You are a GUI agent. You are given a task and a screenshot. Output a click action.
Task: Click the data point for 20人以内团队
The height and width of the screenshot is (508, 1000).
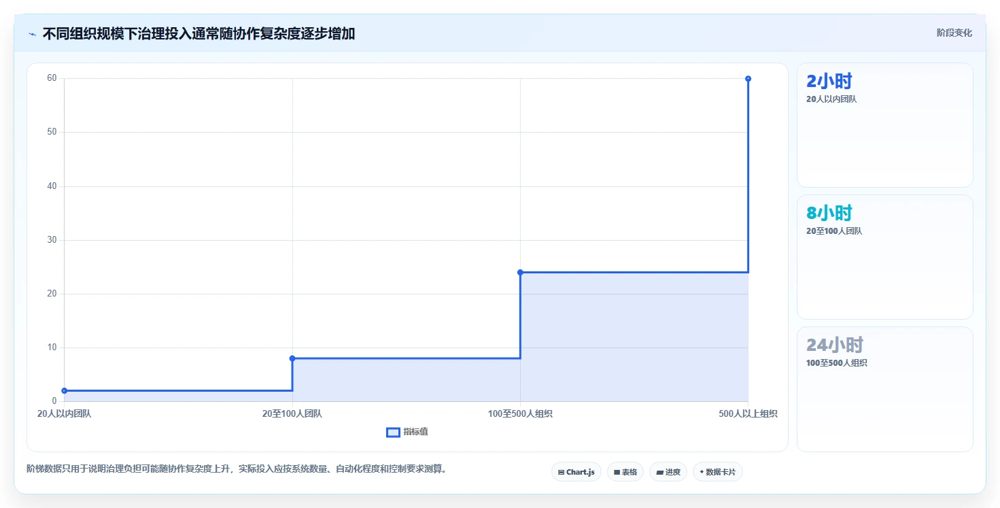(65, 390)
